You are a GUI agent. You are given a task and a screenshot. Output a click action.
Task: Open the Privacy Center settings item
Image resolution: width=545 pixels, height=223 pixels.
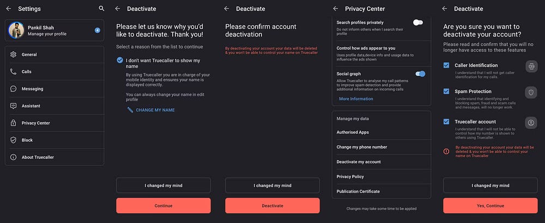pyautogui.click(x=55, y=123)
